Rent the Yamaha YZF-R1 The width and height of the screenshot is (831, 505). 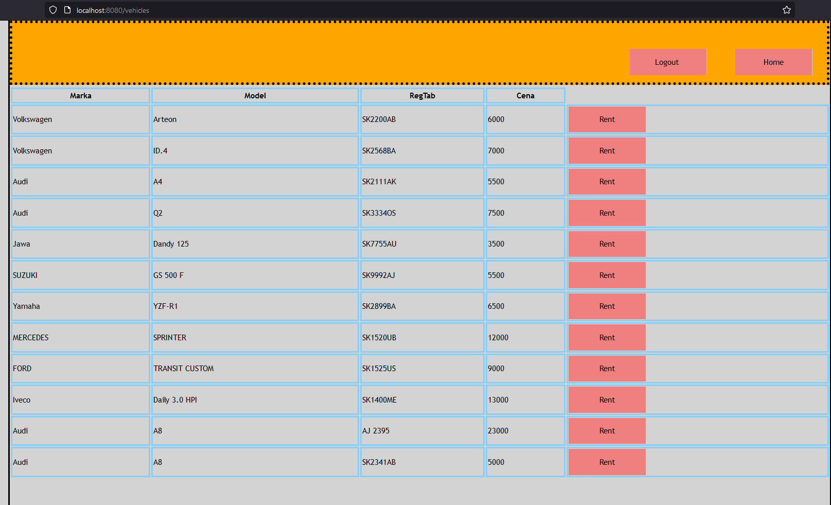tap(607, 306)
